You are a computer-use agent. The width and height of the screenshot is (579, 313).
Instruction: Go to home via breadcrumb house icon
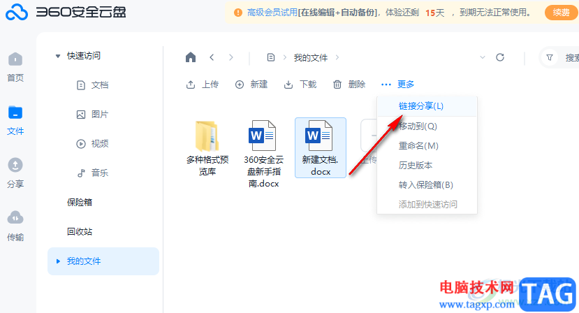[191, 57]
